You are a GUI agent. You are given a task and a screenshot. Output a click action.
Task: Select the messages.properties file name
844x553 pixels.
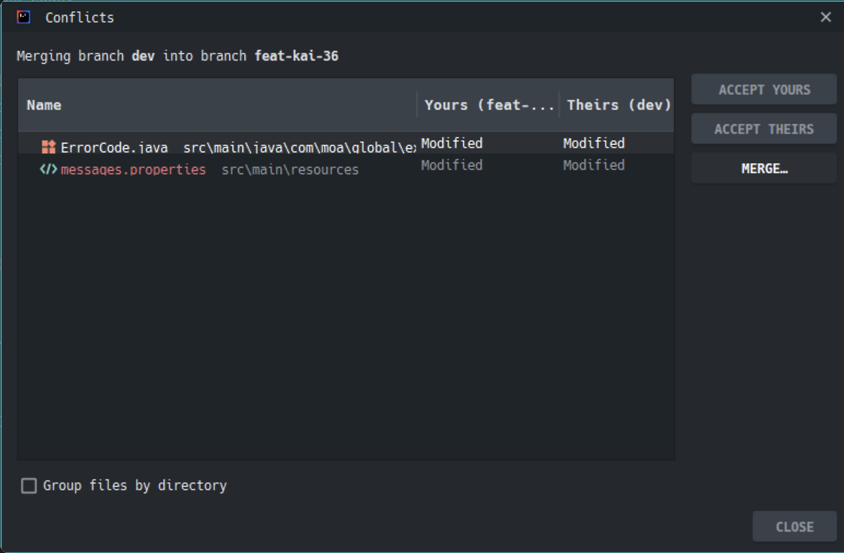133,170
